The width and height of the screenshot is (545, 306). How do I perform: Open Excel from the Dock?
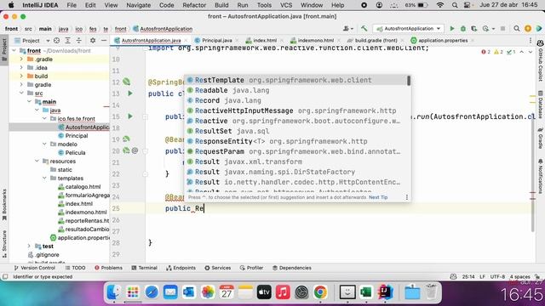366,292
